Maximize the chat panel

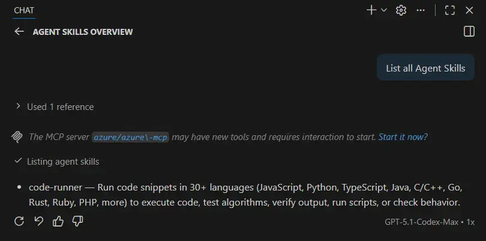point(450,10)
